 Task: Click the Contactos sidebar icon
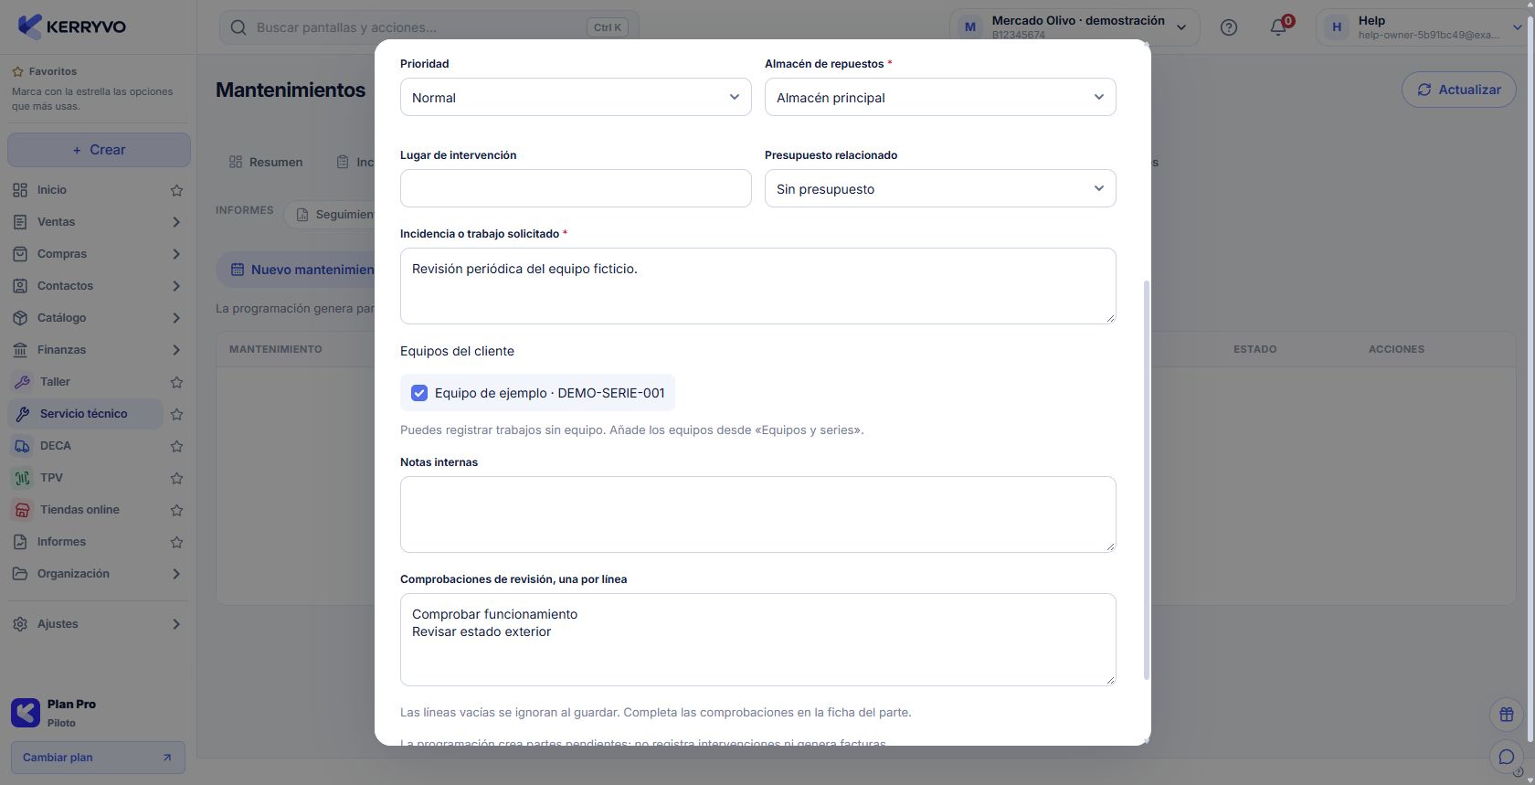click(x=20, y=286)
